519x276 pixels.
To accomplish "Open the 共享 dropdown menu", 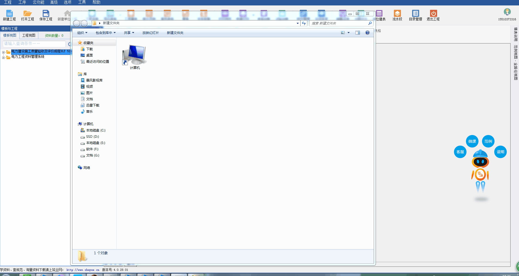I will 129,33.
